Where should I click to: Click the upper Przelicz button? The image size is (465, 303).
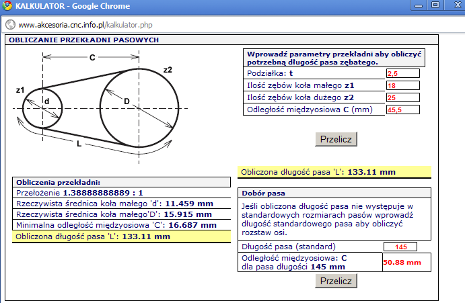coord(336,139)
